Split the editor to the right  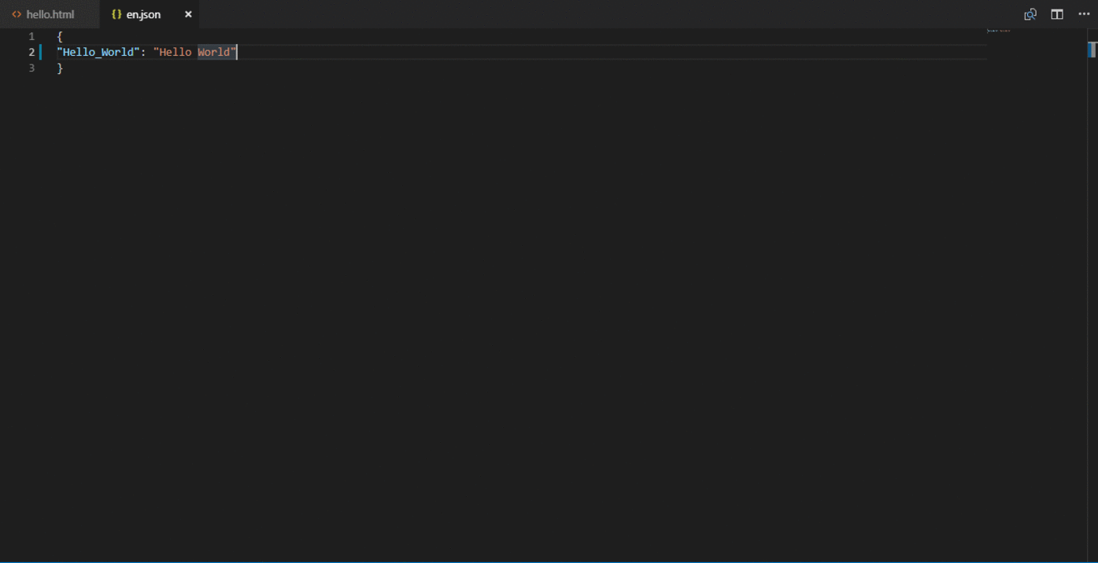tap(1057, 14)
